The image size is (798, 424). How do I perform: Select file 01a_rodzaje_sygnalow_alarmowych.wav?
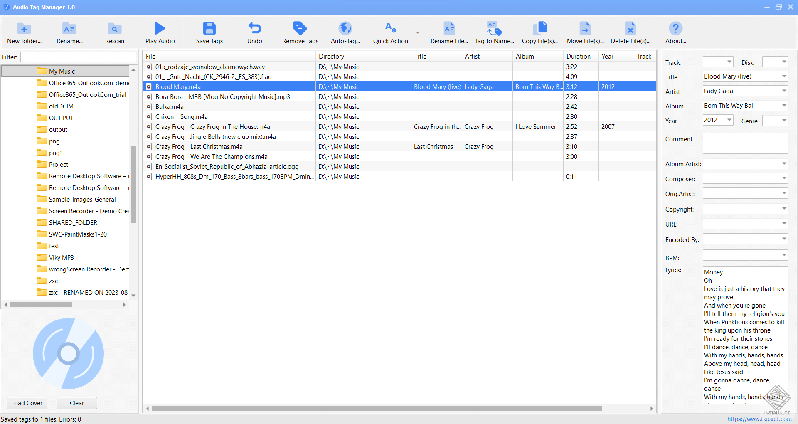point(210,67)
